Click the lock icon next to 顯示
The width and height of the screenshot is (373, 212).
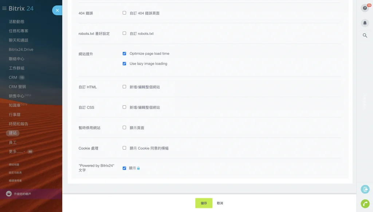138,168
